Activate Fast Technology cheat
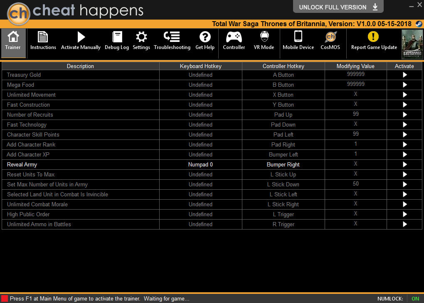Viewport: 424px width, 303px height. (404, 125)
